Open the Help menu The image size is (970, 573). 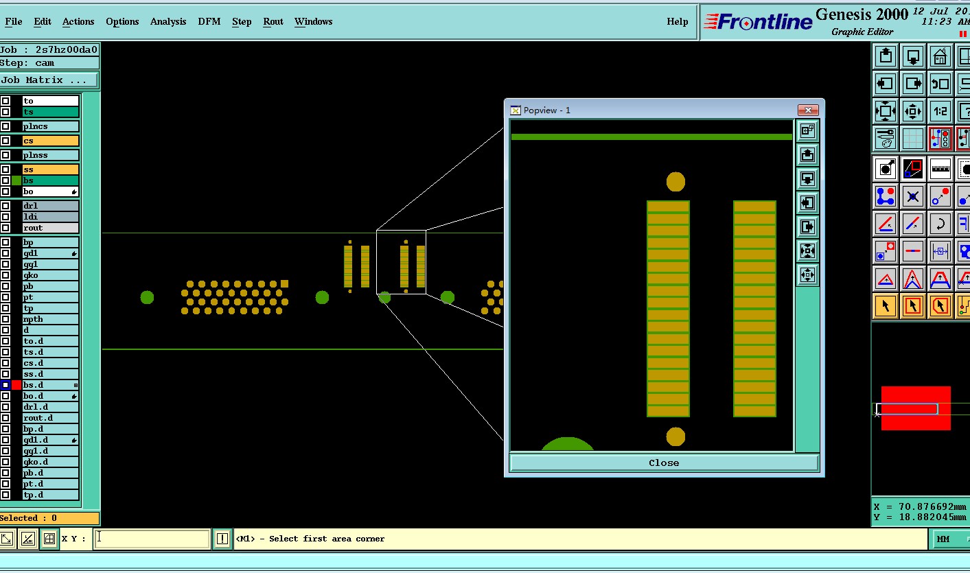pos(678,21)
